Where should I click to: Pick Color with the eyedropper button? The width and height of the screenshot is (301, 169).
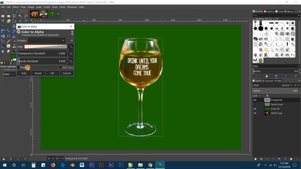(71, 46)
